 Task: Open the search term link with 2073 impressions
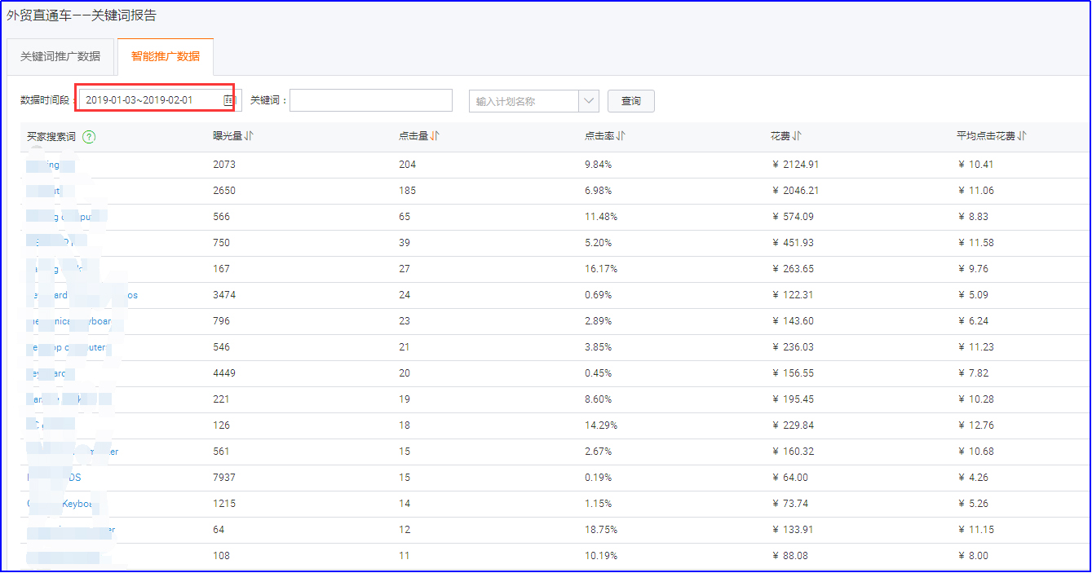point(49,165)
